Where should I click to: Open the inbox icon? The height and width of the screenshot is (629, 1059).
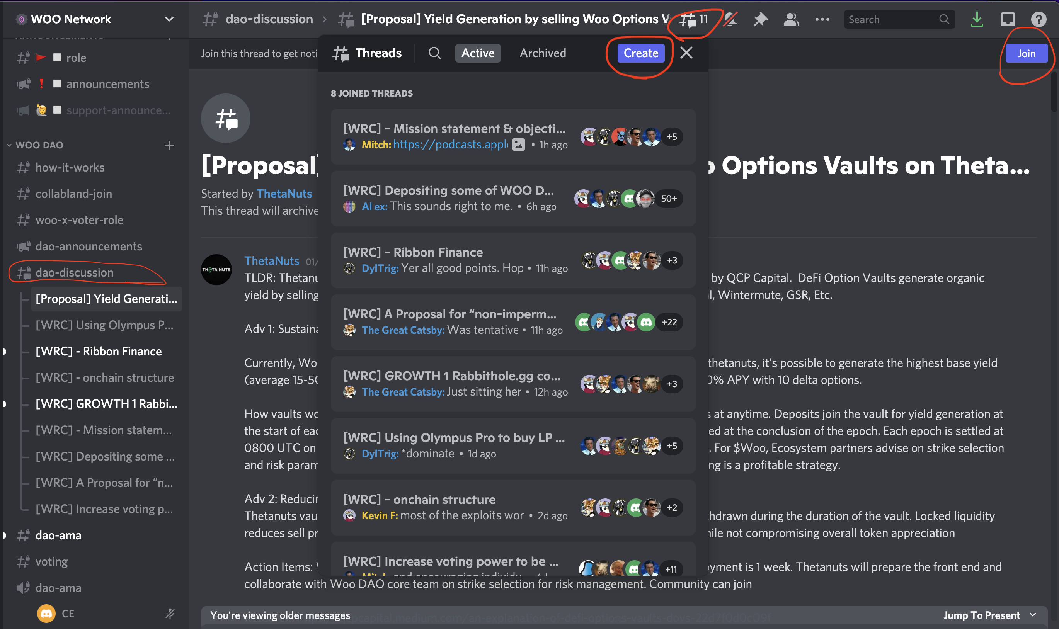[1008, 19]
